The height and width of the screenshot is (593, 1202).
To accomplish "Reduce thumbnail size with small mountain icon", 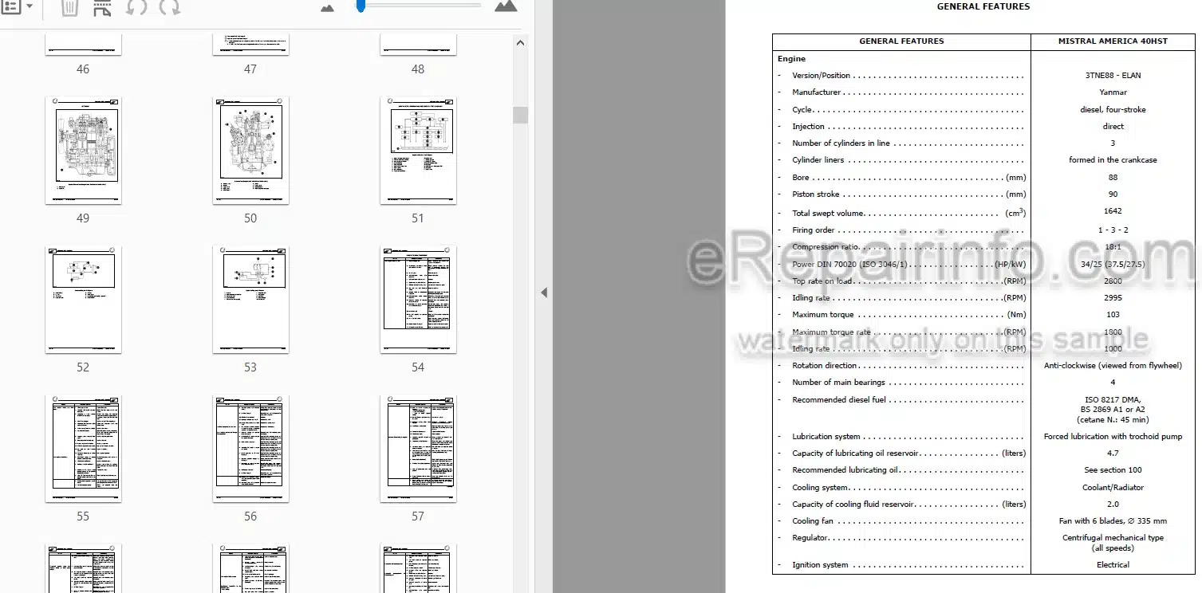I will tap(328, 8).
